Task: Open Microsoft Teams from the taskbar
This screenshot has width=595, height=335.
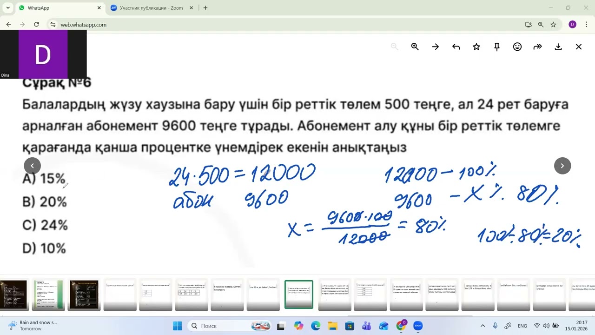Action: (367, 326)
